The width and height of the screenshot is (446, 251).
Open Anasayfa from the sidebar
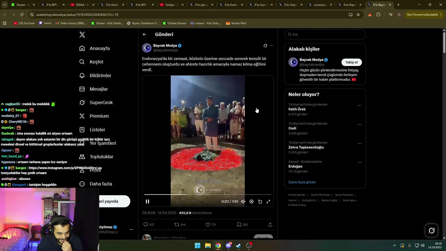pos(94,48)
